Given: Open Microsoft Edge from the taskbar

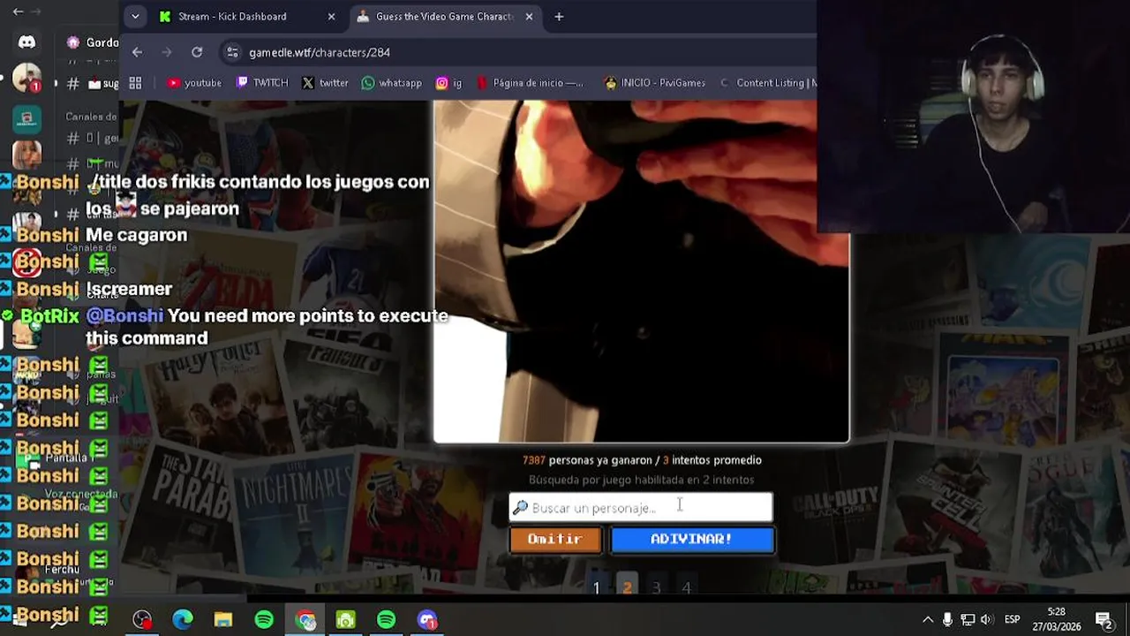Looking at the screenshot, I should [183, 620].
